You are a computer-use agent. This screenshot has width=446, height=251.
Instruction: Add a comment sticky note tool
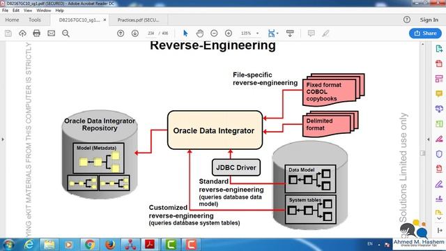(312, 33)
